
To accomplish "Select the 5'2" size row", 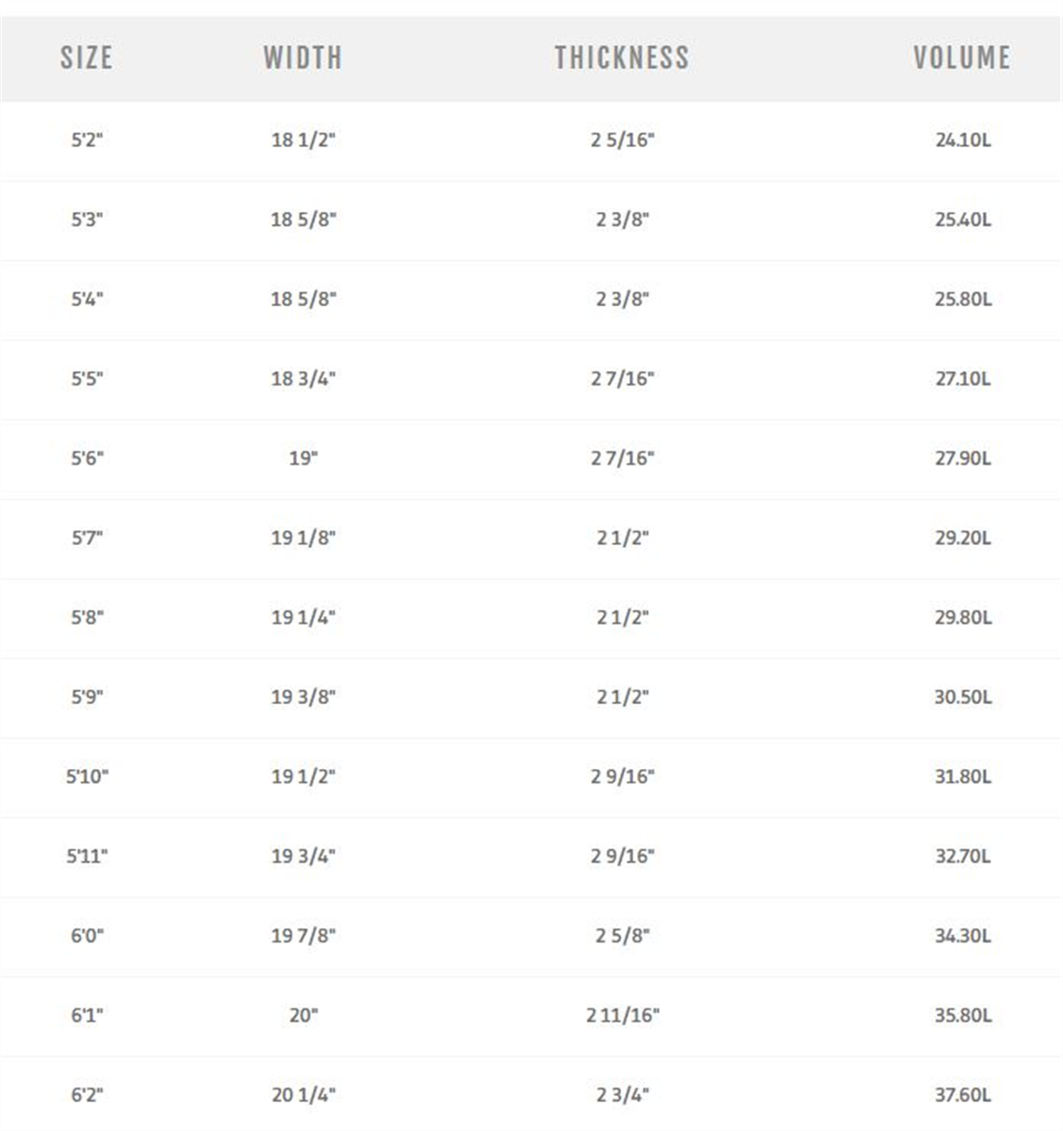I will (x=531, y=140).
